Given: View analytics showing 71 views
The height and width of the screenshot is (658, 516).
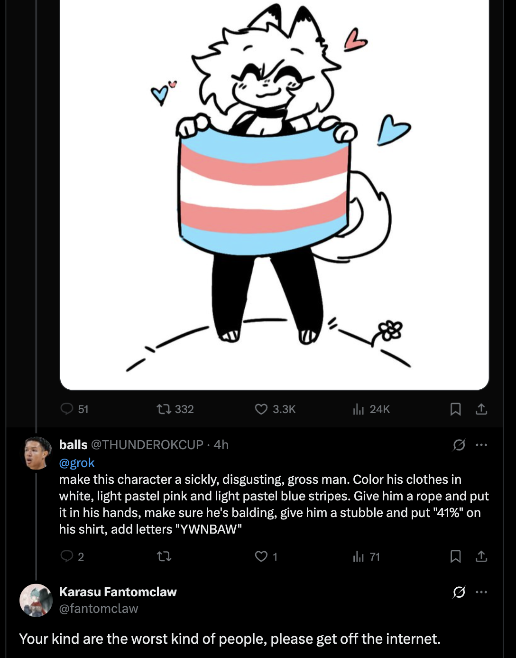Looking at the screenshot, I should [359, 556].
